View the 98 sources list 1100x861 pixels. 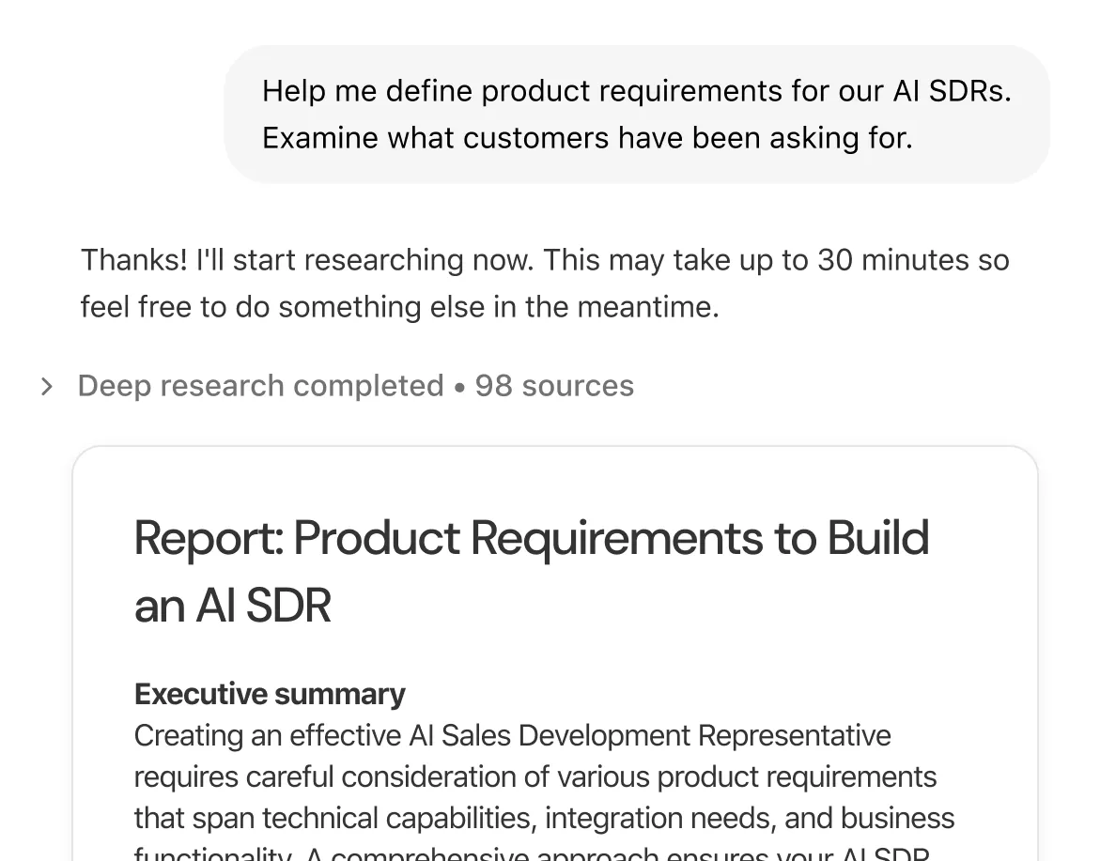tap(554, 386)
